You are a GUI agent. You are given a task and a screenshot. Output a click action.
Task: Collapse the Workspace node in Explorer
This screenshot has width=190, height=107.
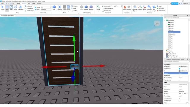click(165, 20)
